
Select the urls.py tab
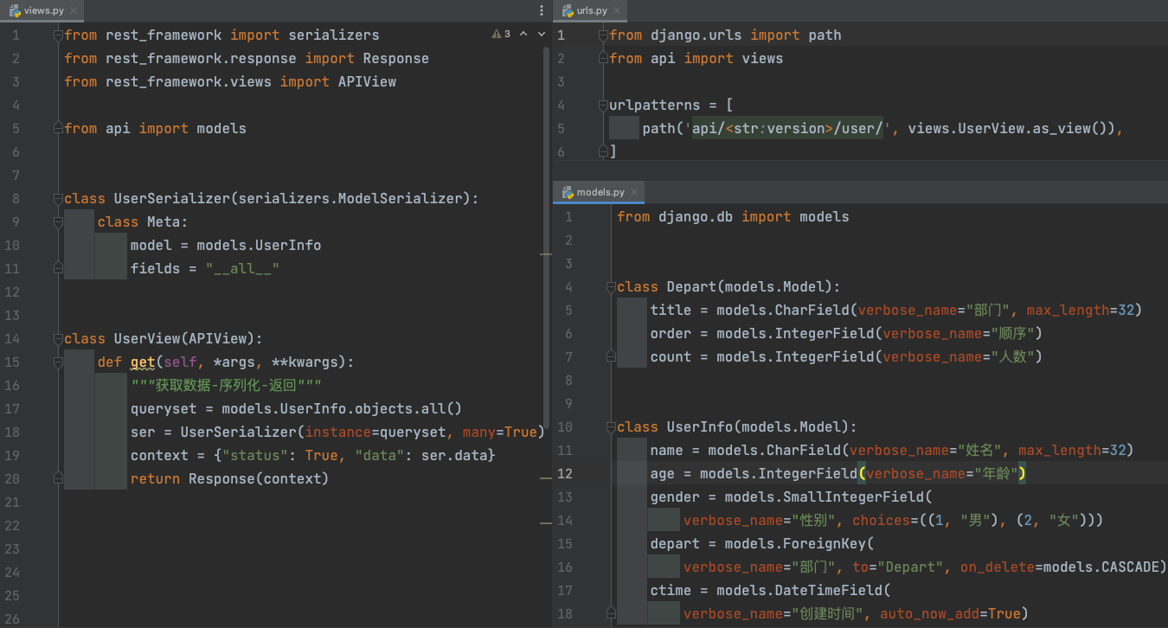[x=591, y=10]
